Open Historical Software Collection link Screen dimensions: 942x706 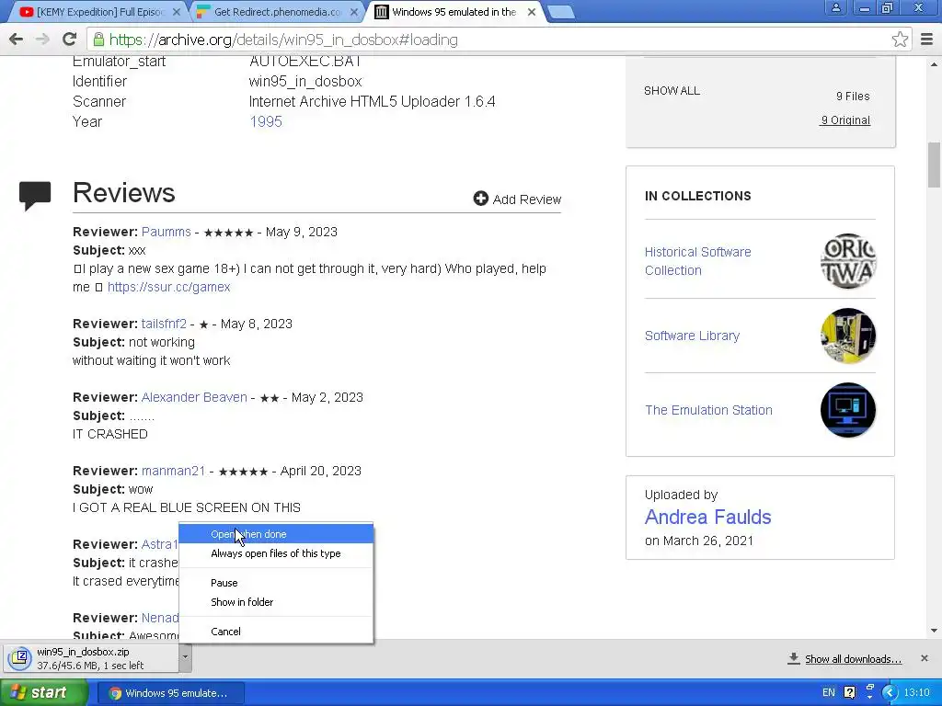click(697, 261)
